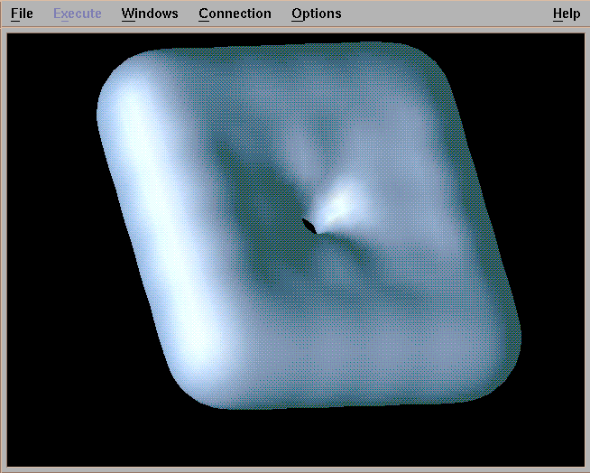590x473 pixels.
Task: Open the File menu
Action: 22,14
